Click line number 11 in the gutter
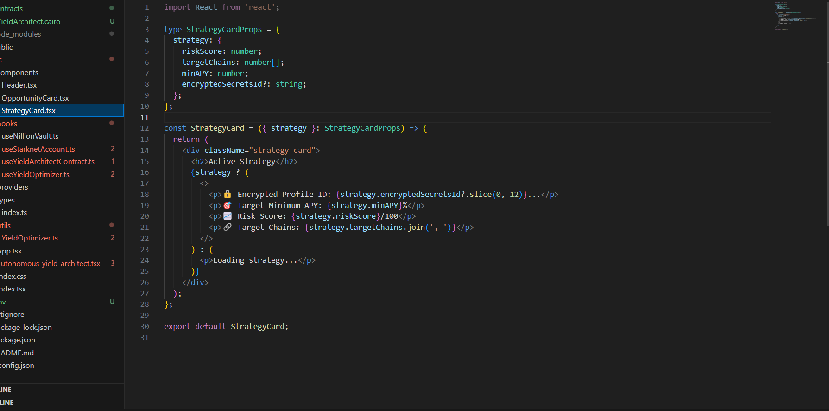The height and width of the screenshot is (411, 829). click(145, 117)
